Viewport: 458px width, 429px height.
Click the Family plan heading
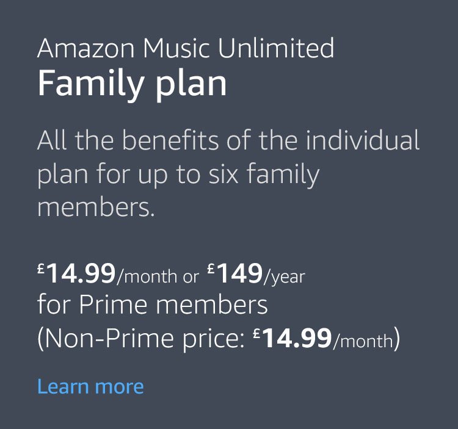(x=132, y=83)
